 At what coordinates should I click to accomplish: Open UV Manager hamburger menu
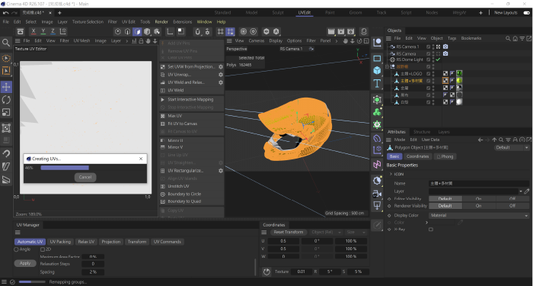[x=18, y=233]
